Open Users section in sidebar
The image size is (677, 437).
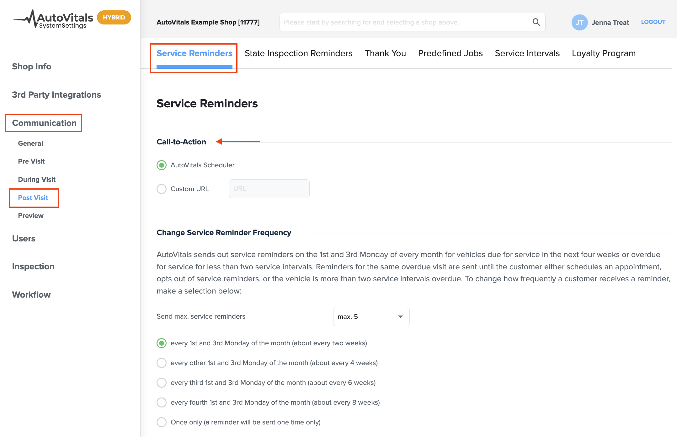(24, 238)
